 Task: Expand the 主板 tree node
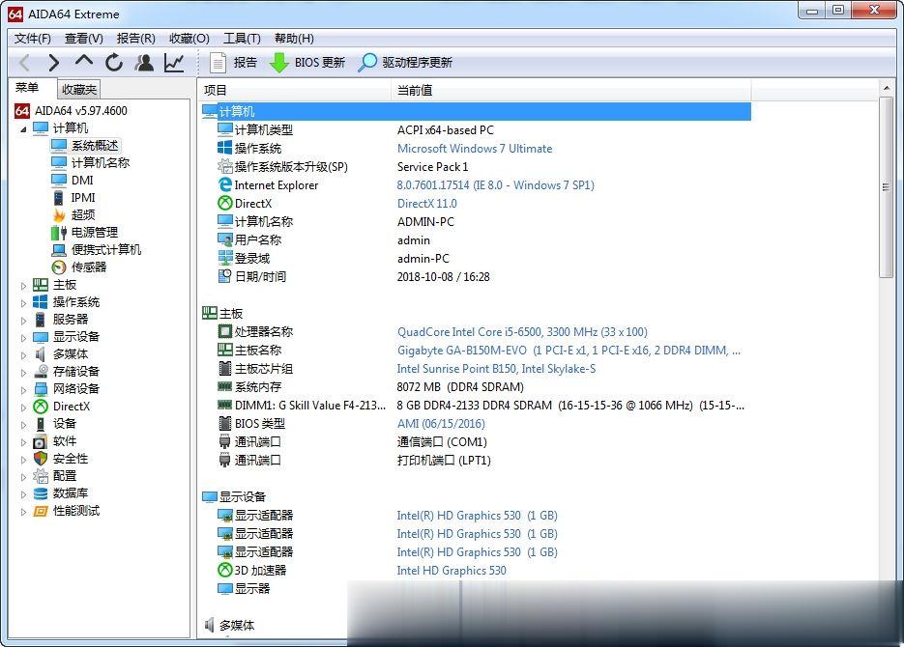click(23, 286)
